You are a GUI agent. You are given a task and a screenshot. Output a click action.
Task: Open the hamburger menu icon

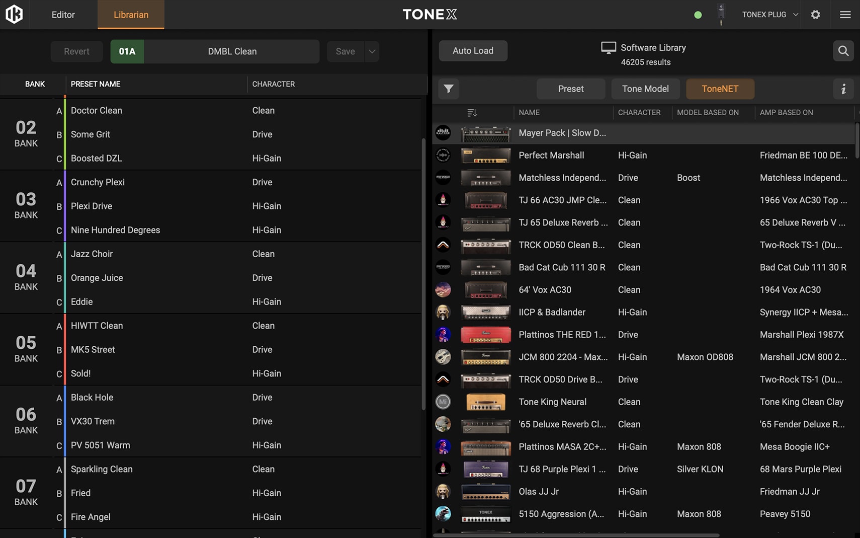point(845,15)
